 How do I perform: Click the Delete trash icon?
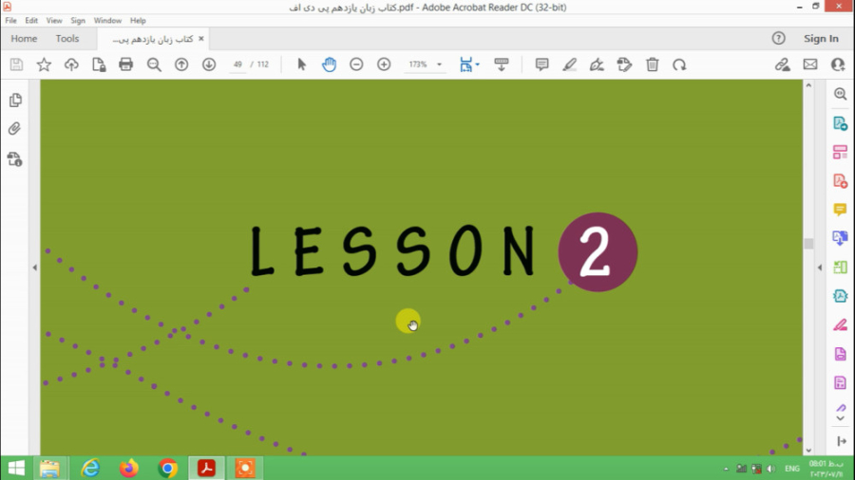tap(652, 65)
